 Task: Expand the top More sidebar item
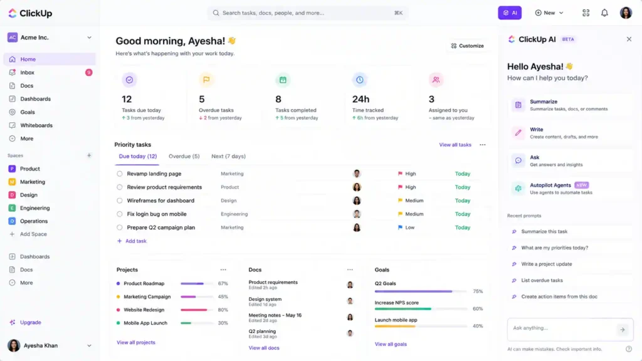50,139
